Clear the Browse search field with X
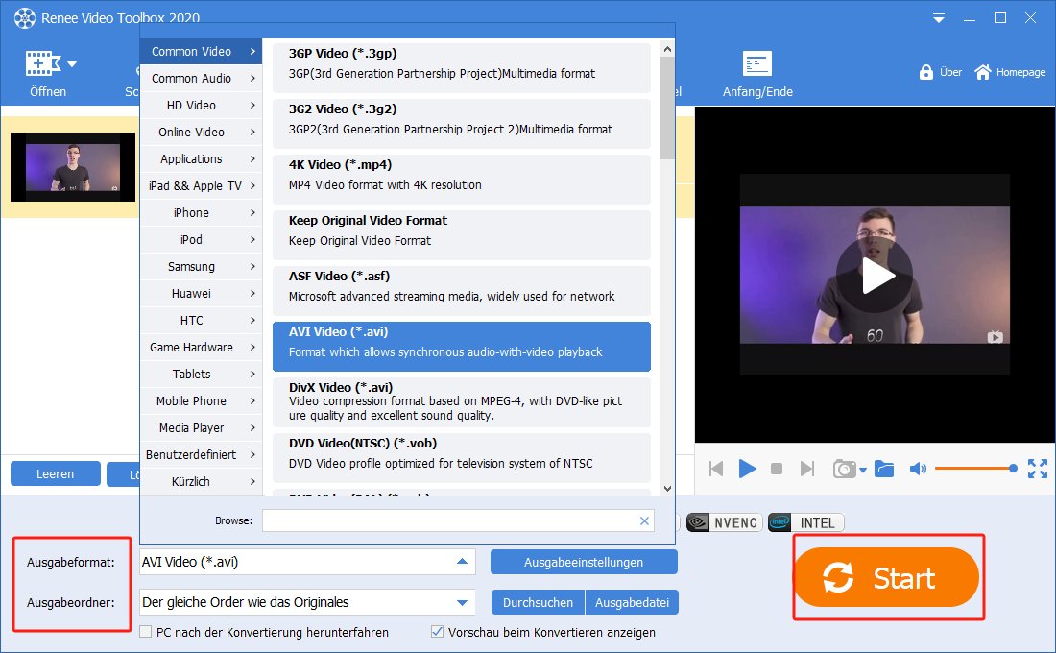1056x653 pixels. click(644, 520)
